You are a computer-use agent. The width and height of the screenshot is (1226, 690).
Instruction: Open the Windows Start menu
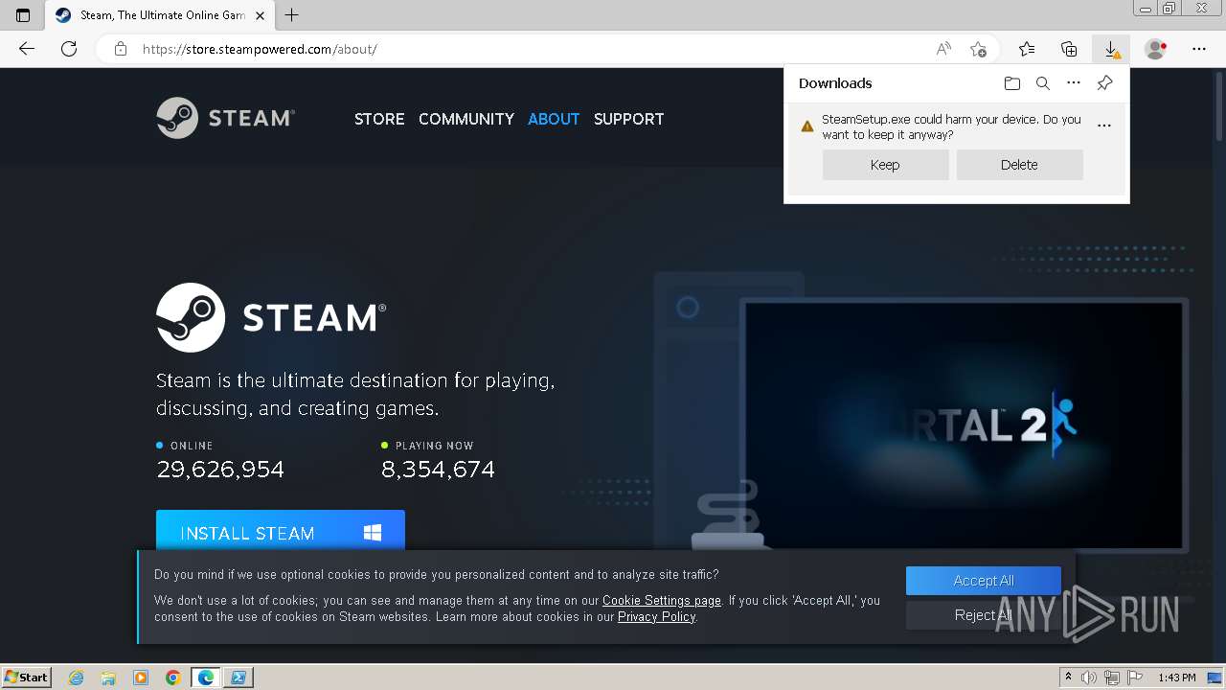pos(27,677)
